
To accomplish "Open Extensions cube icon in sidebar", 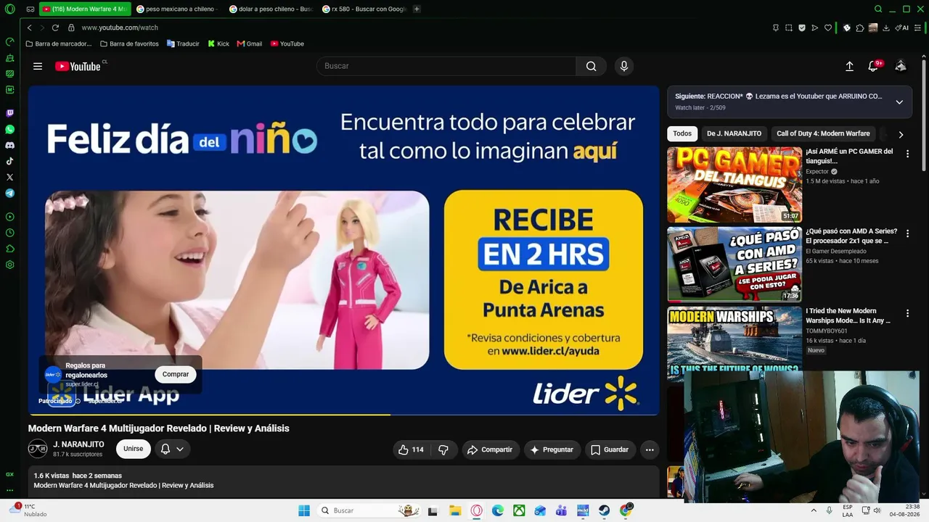I will 9,249.
